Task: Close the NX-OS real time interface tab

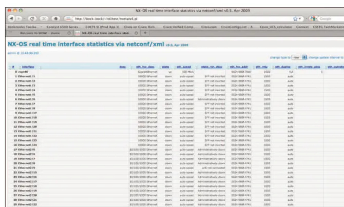Action: (x=136, y=33)
